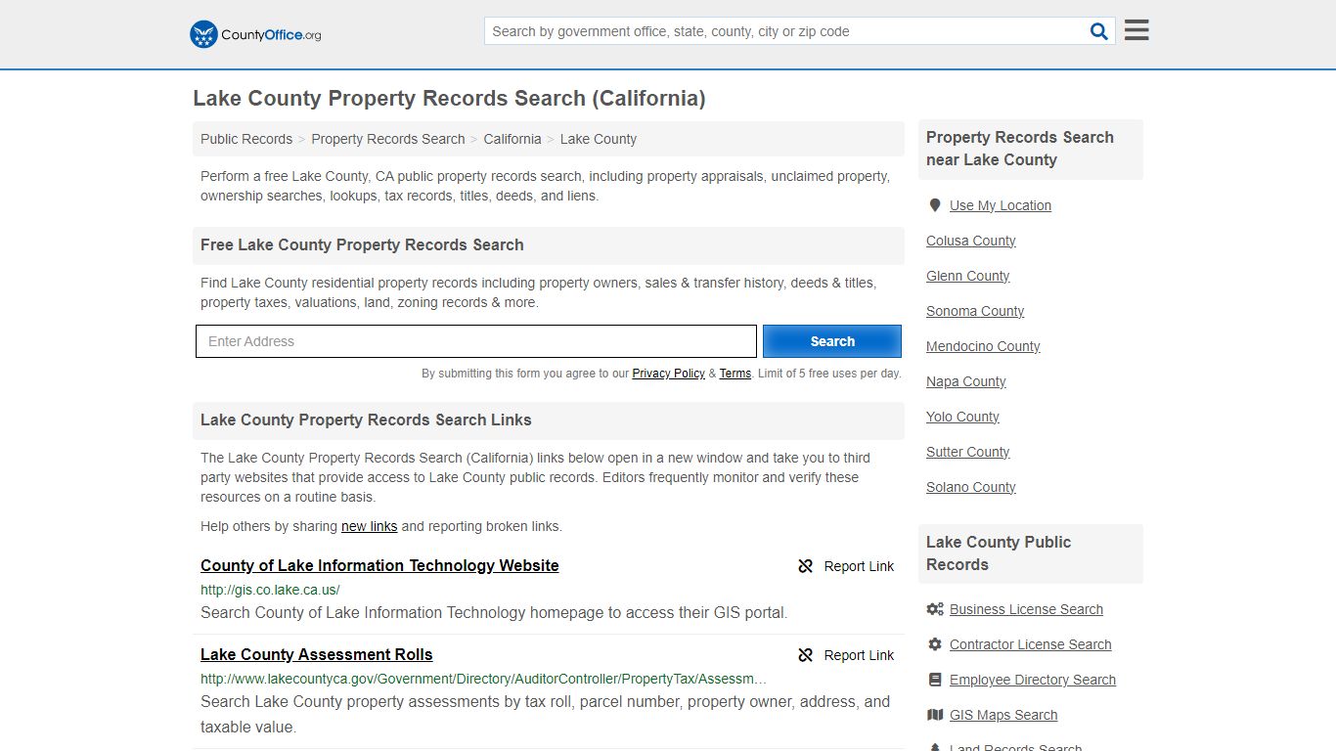
Task: Open Sonoma County link
Action: (975, 311)
